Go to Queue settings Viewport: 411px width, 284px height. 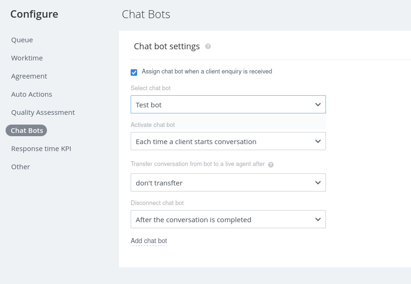(22, 40)
